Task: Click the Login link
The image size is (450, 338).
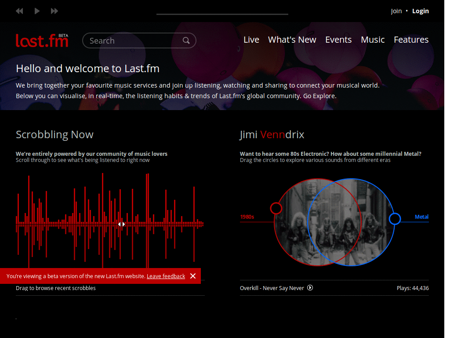Action: [x=421, y=11]
